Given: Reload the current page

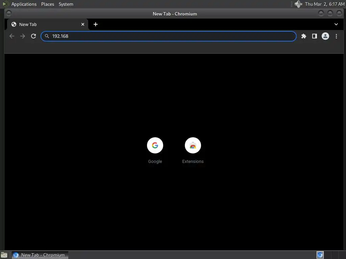Looking at the screenshot, I should click(x=33, y=36).
